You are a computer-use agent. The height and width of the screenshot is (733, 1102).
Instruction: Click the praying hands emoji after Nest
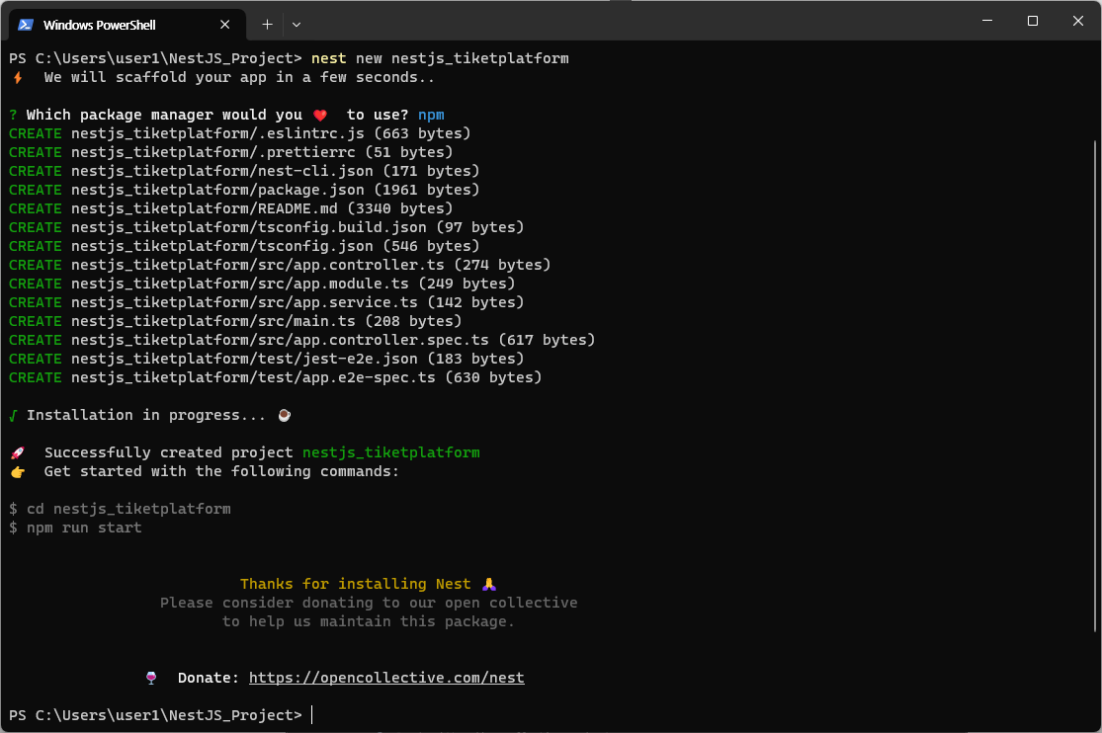click(489, 584)
